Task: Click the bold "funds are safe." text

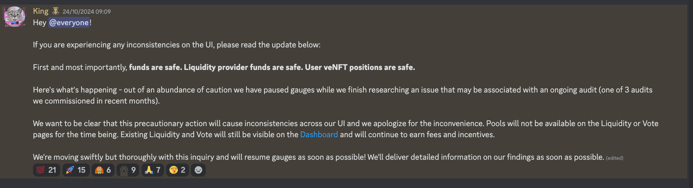Action: 155,67
